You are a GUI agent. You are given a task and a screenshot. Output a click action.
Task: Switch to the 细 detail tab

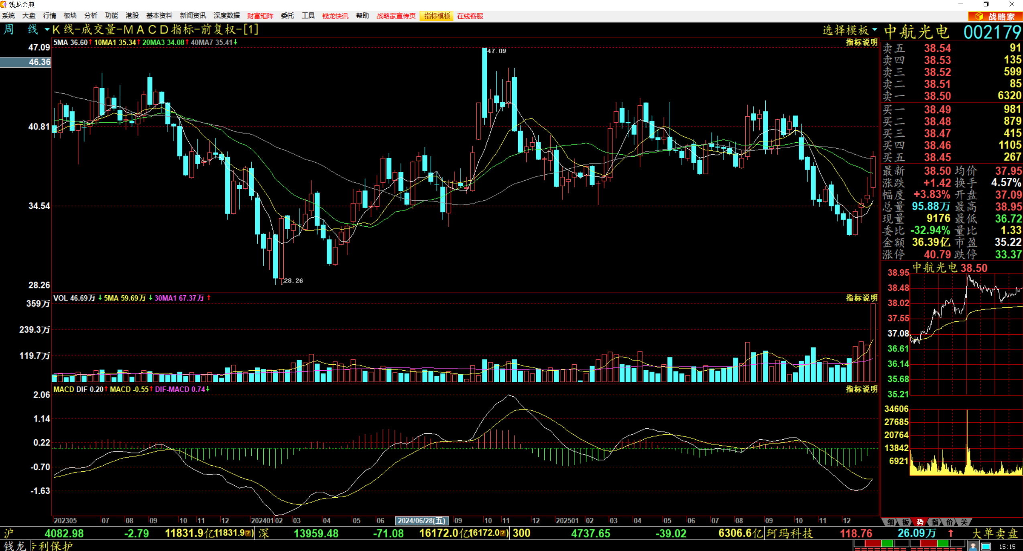(x=891, y=522)
